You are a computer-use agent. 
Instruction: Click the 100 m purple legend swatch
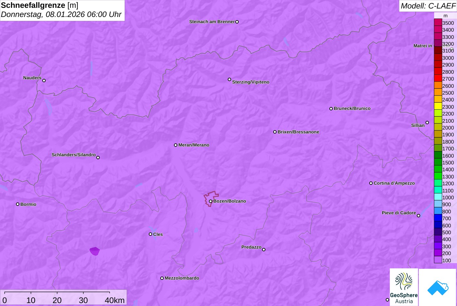pyautogui.click(x=438, y=260)
